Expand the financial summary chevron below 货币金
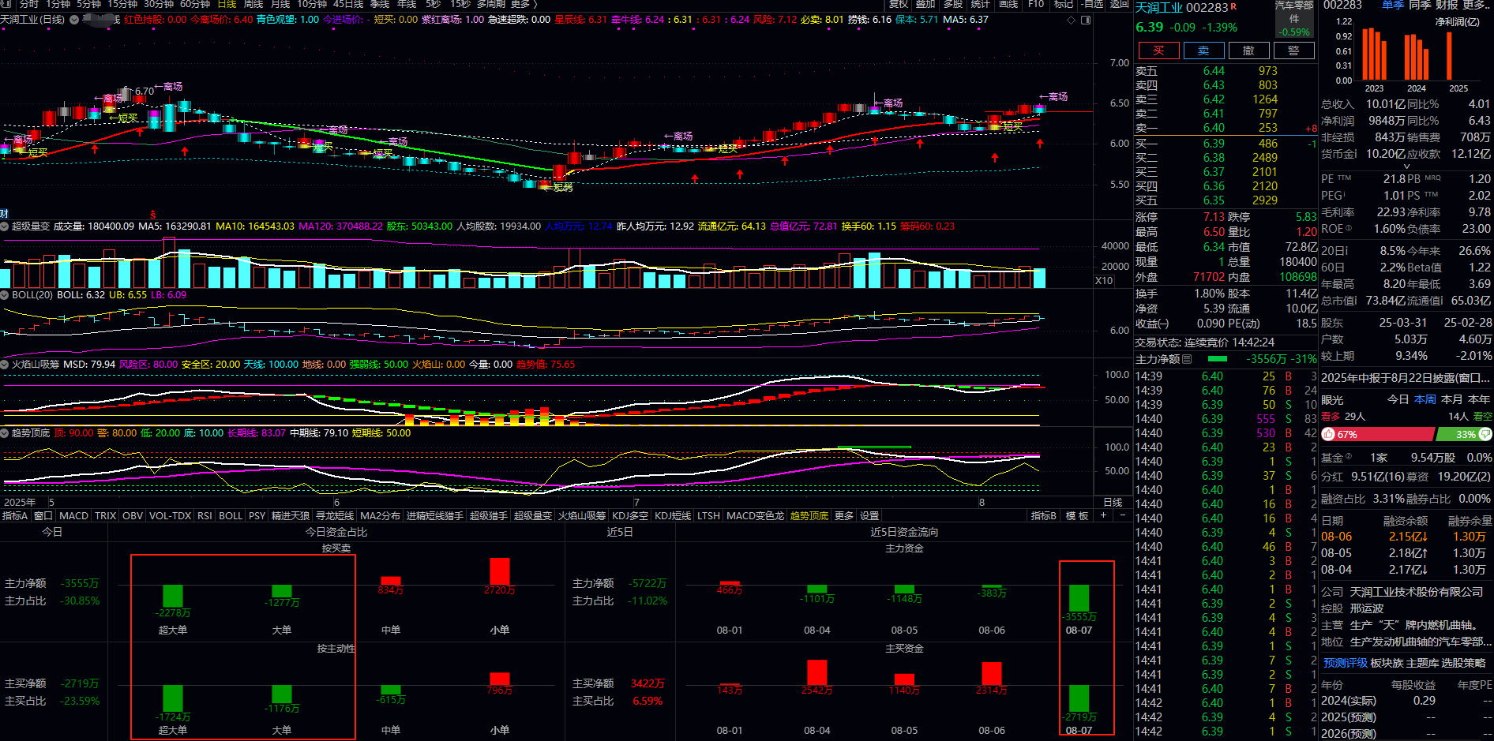The image size is (1494, 741). pyautogui.click(x=1406, y=167)
